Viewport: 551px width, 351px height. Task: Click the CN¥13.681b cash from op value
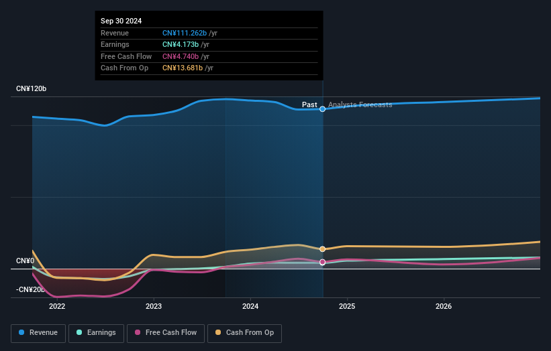click(183, 68)
